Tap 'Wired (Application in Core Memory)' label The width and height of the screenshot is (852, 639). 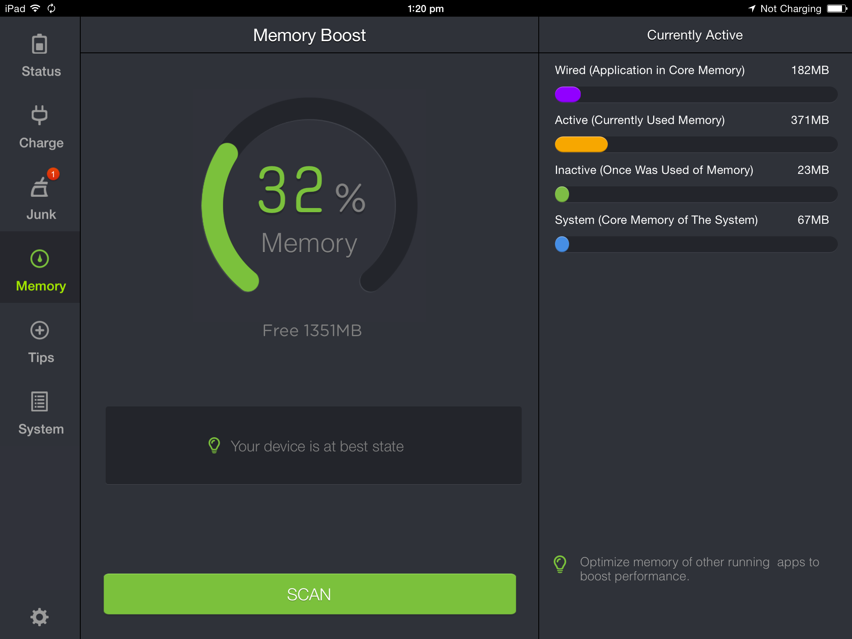point(650,70)
